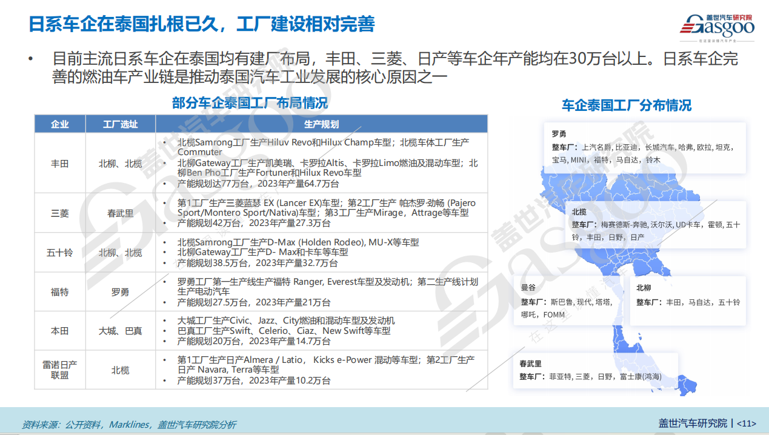Click the 罗勇 map callout title
769x435 pixels.
[x=559, y=133]
